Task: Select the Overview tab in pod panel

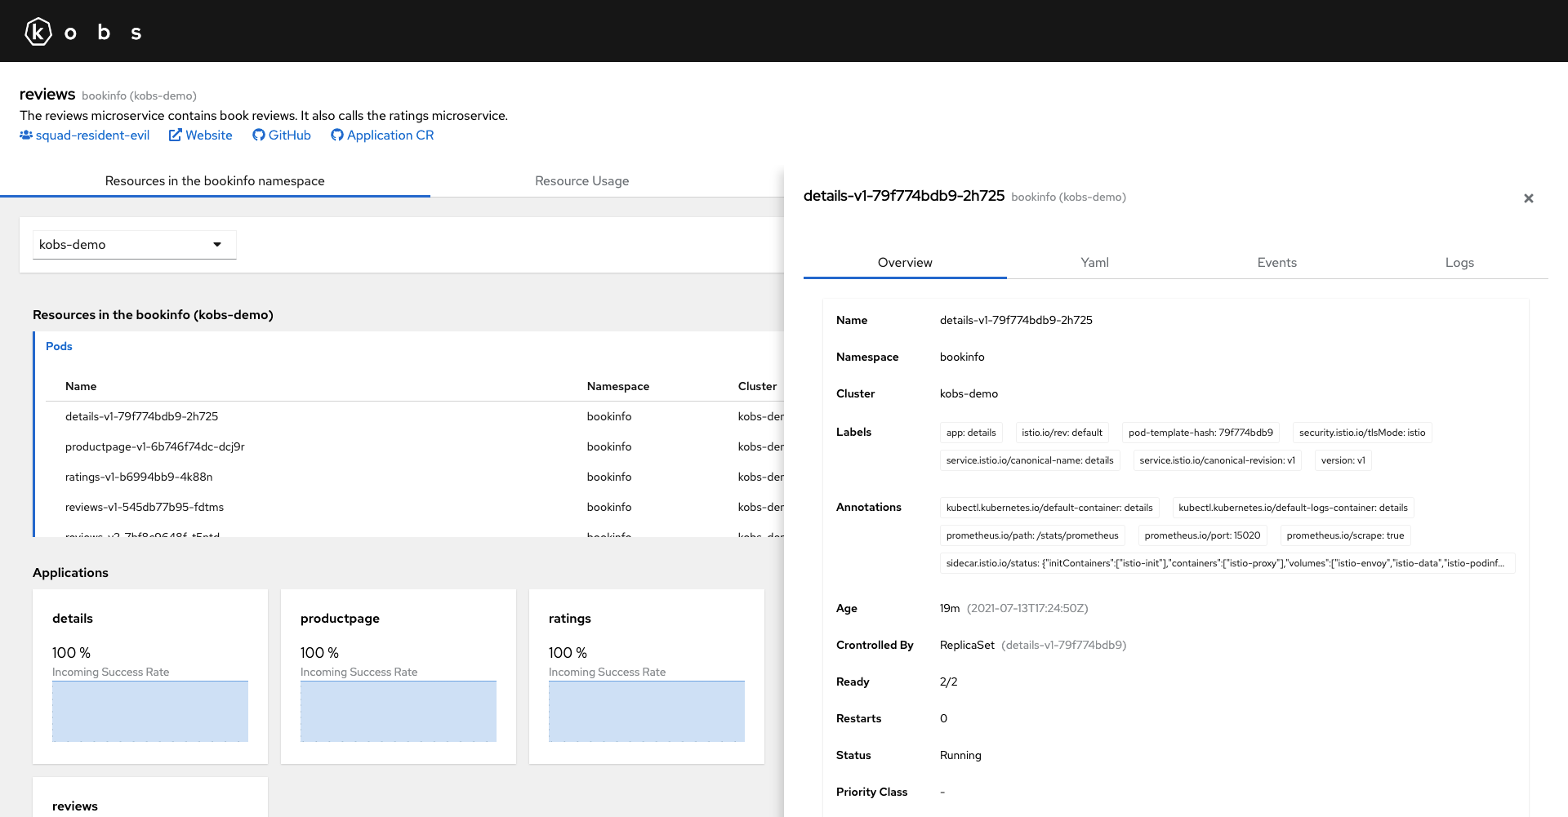Action: (x=905, y=263)
